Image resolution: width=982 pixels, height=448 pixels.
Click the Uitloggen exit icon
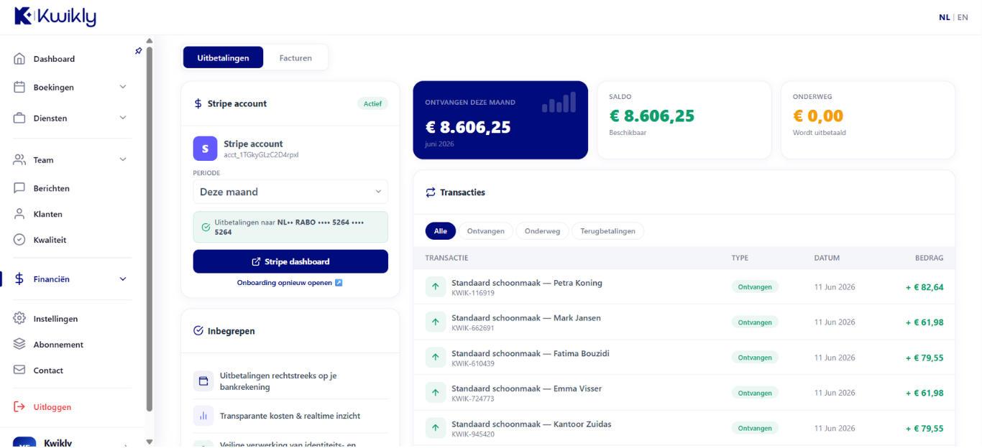tap(19, 407)
